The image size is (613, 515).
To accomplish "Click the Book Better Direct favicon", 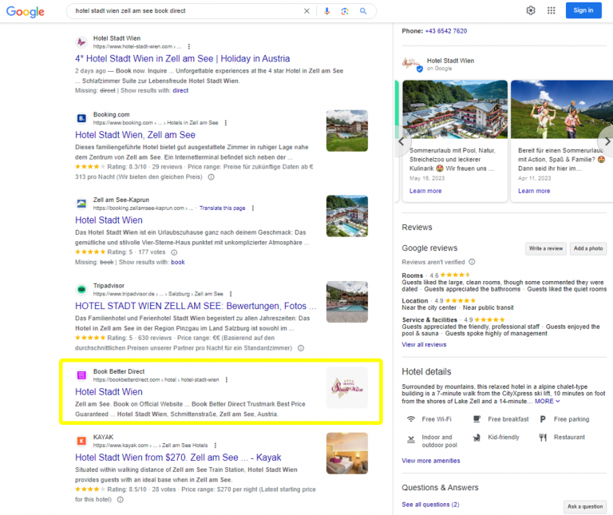I will (x=81, y=375).
